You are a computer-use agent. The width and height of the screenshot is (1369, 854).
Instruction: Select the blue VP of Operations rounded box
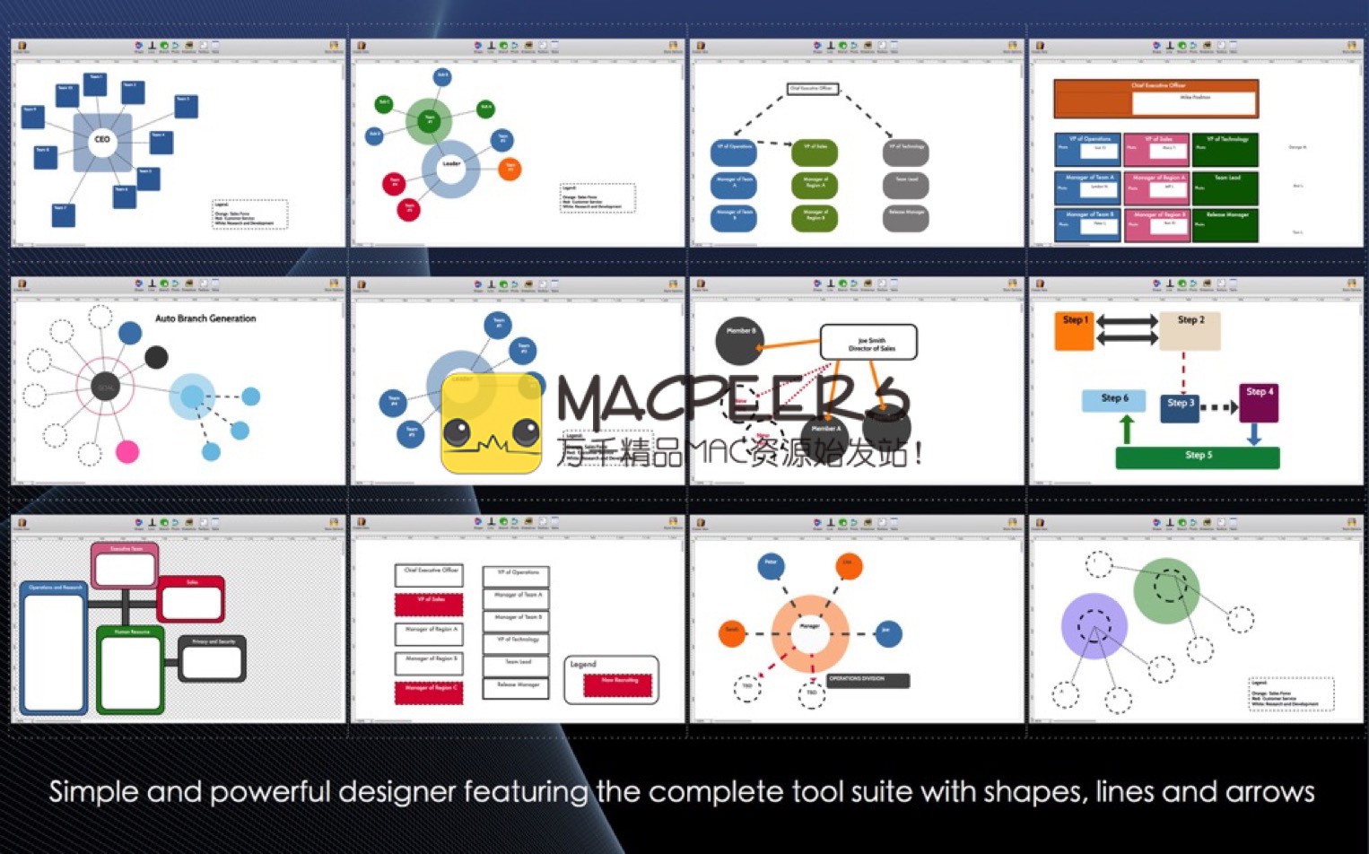[x=734, y=151]
